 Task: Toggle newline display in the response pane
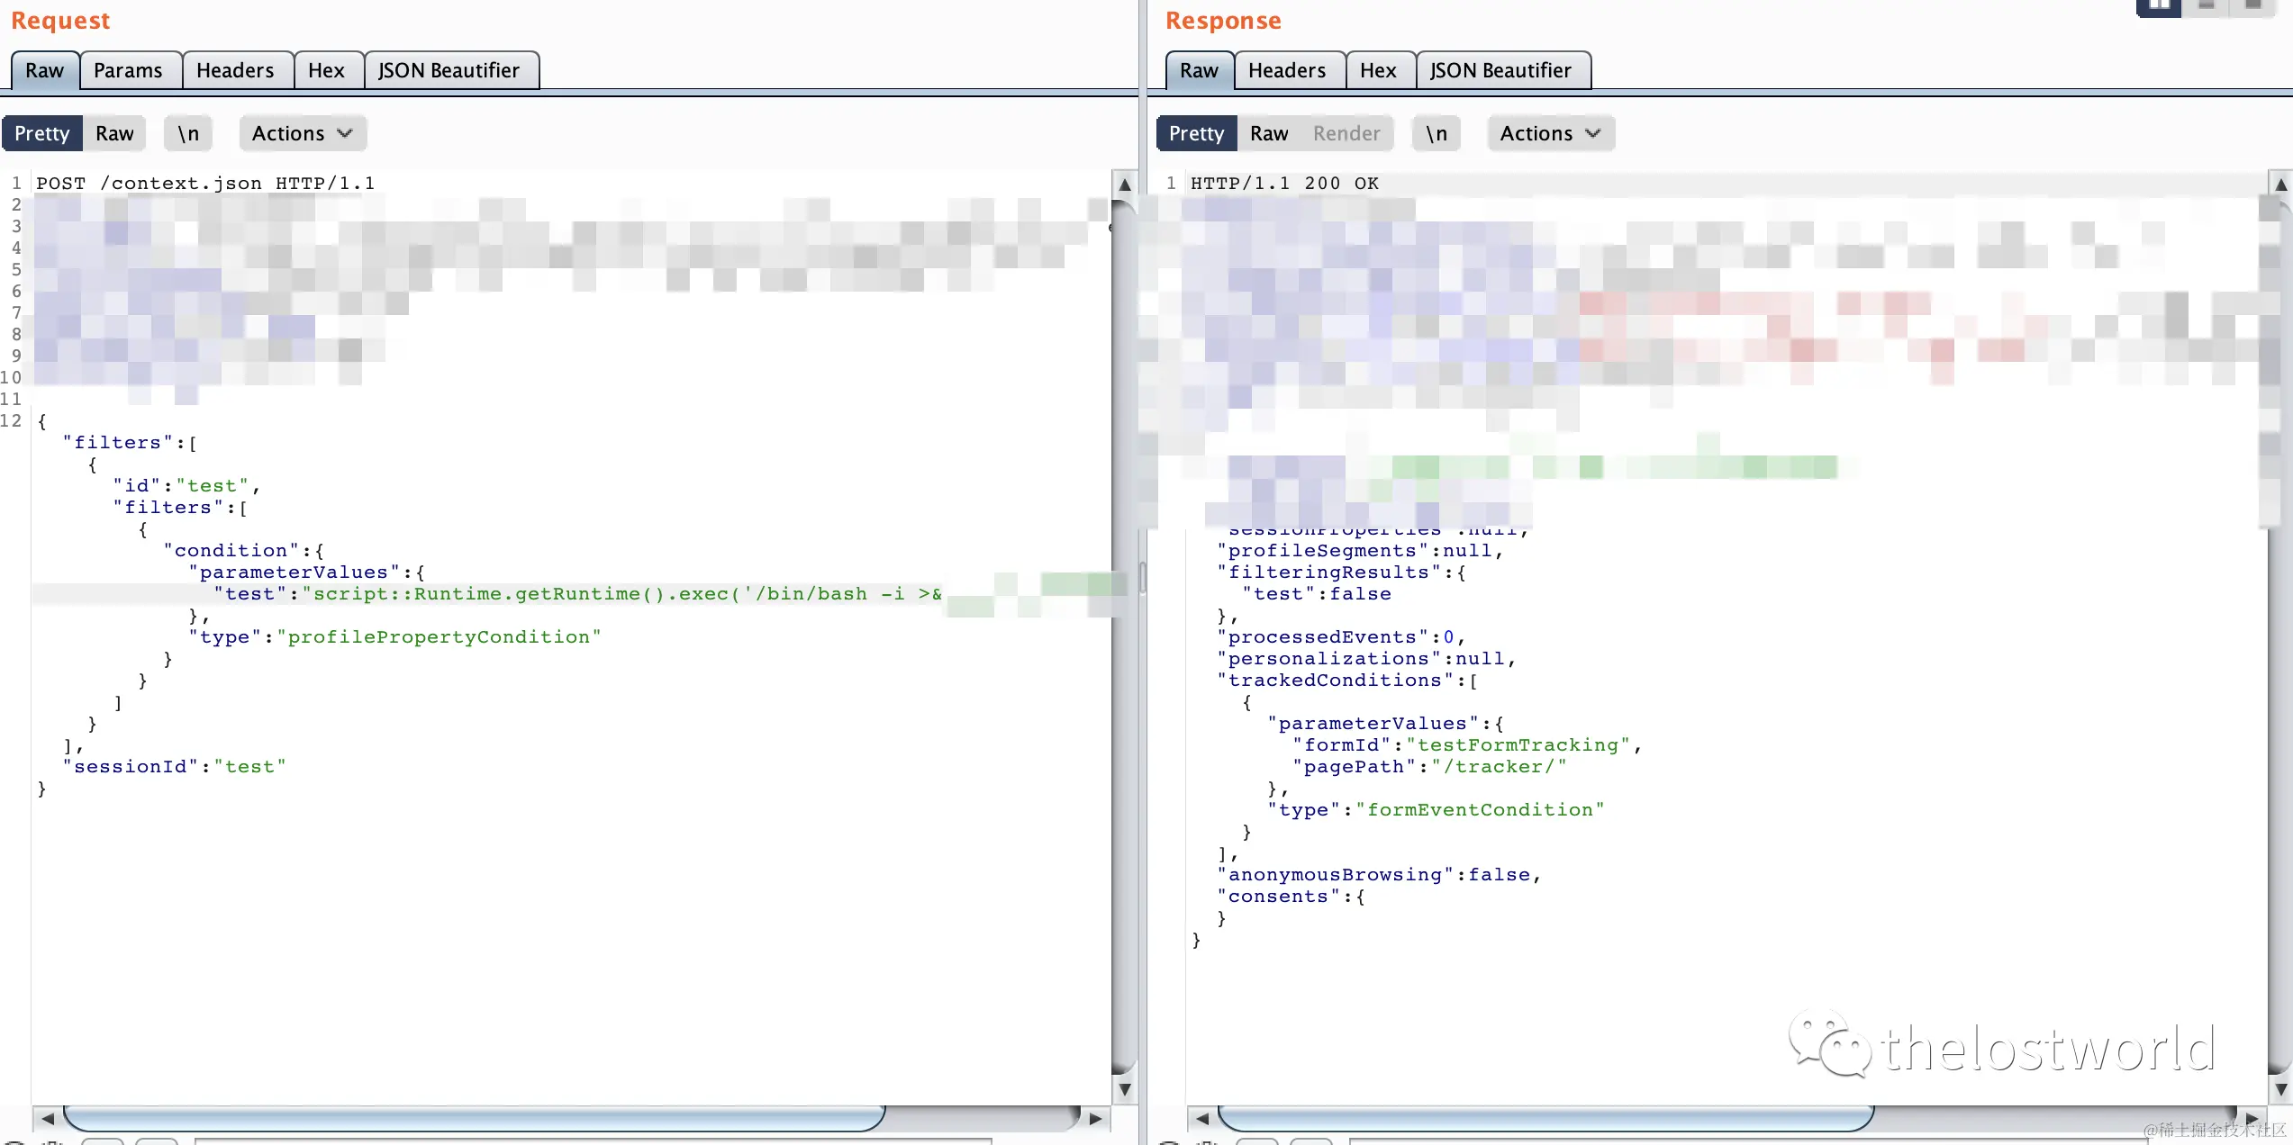pos(1437,133)
